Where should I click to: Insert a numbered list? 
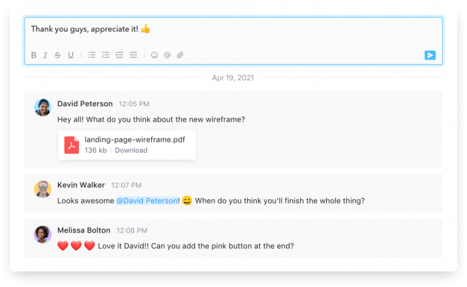click(x=106, y=55)
